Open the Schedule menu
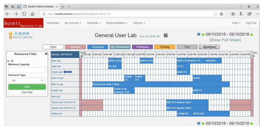Screen dimensions: 262x130 point(94,23)
